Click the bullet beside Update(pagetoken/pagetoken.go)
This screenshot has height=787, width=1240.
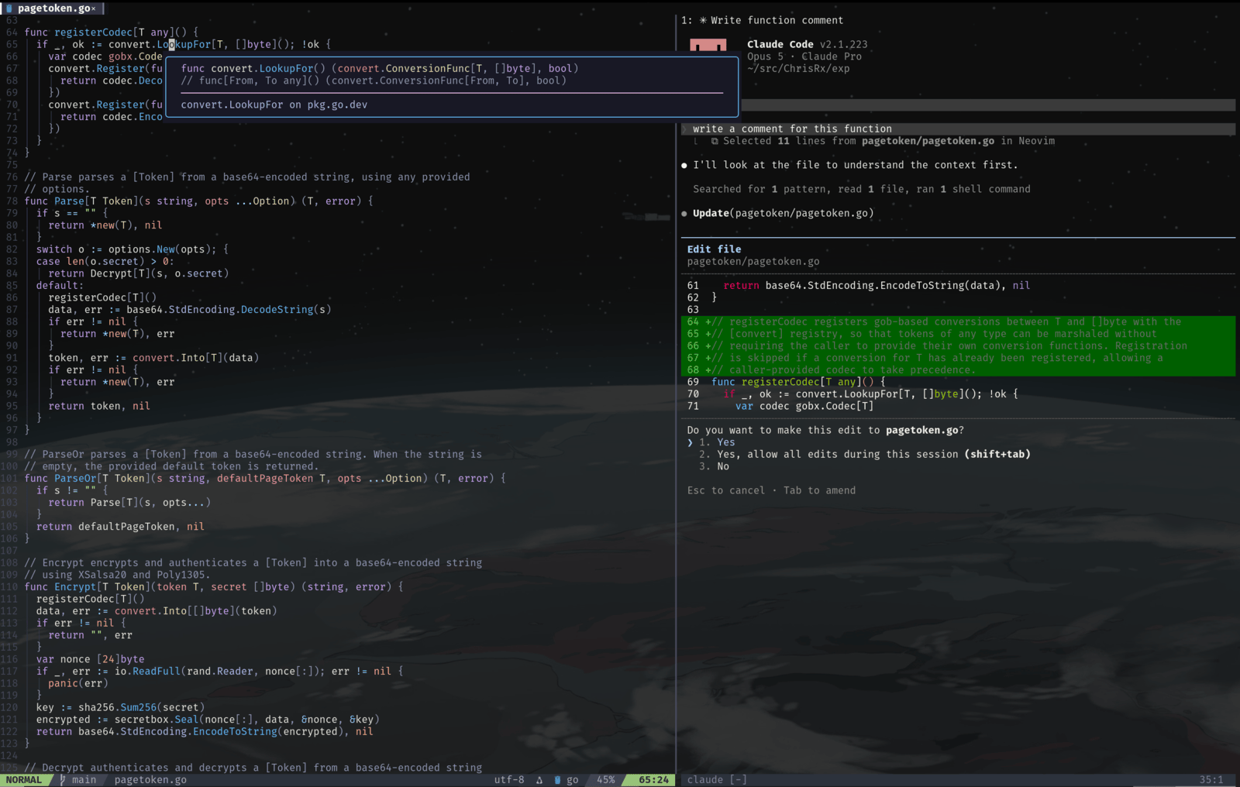click(684, 214)
